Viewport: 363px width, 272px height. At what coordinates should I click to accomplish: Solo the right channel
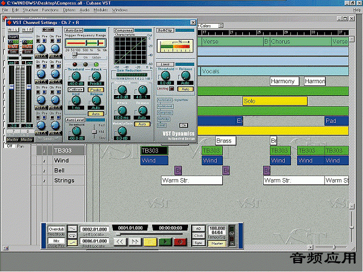point(27,51)
